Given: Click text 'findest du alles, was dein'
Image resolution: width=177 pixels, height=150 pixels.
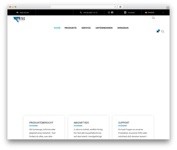Looking at the screenshot, I should [41, 137].
